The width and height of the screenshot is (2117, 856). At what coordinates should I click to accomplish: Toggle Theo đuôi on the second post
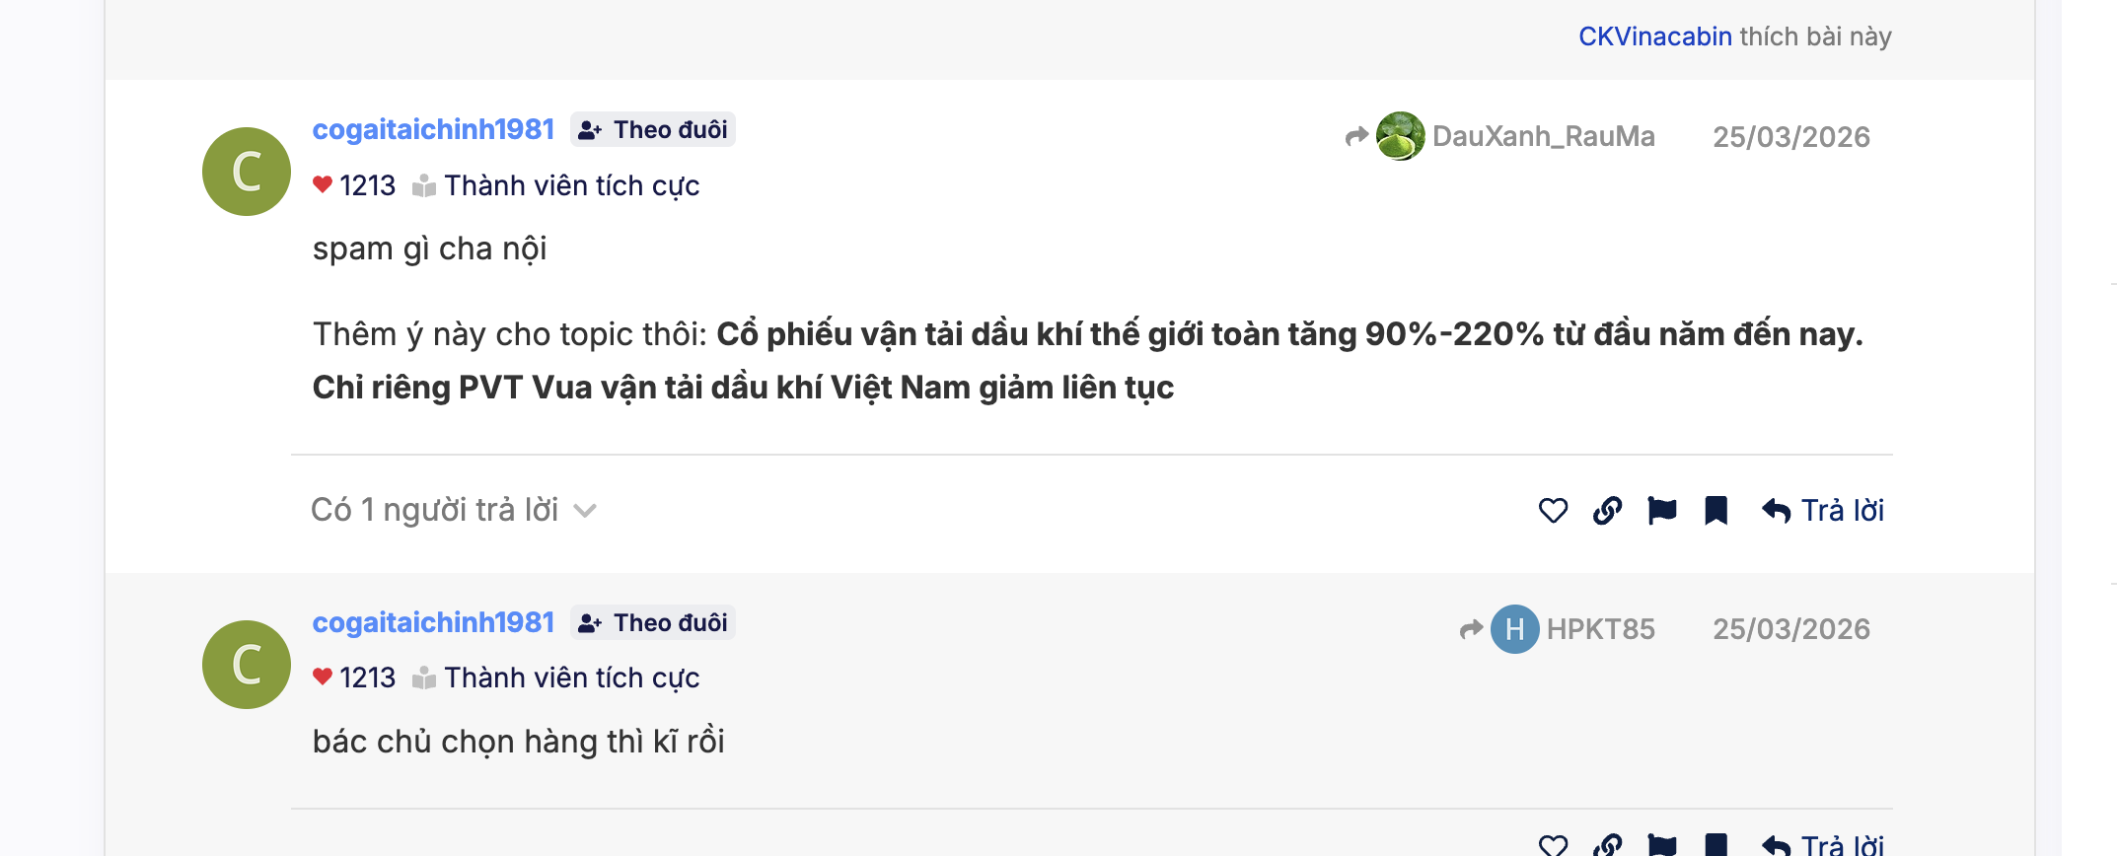(x=653, y=623)
